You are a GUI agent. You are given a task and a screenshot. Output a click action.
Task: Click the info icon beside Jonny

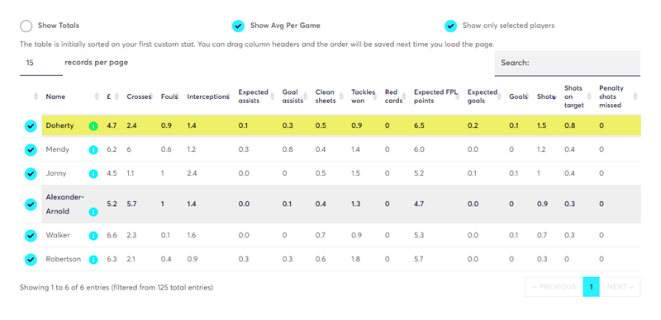click(x=93, y=174)
